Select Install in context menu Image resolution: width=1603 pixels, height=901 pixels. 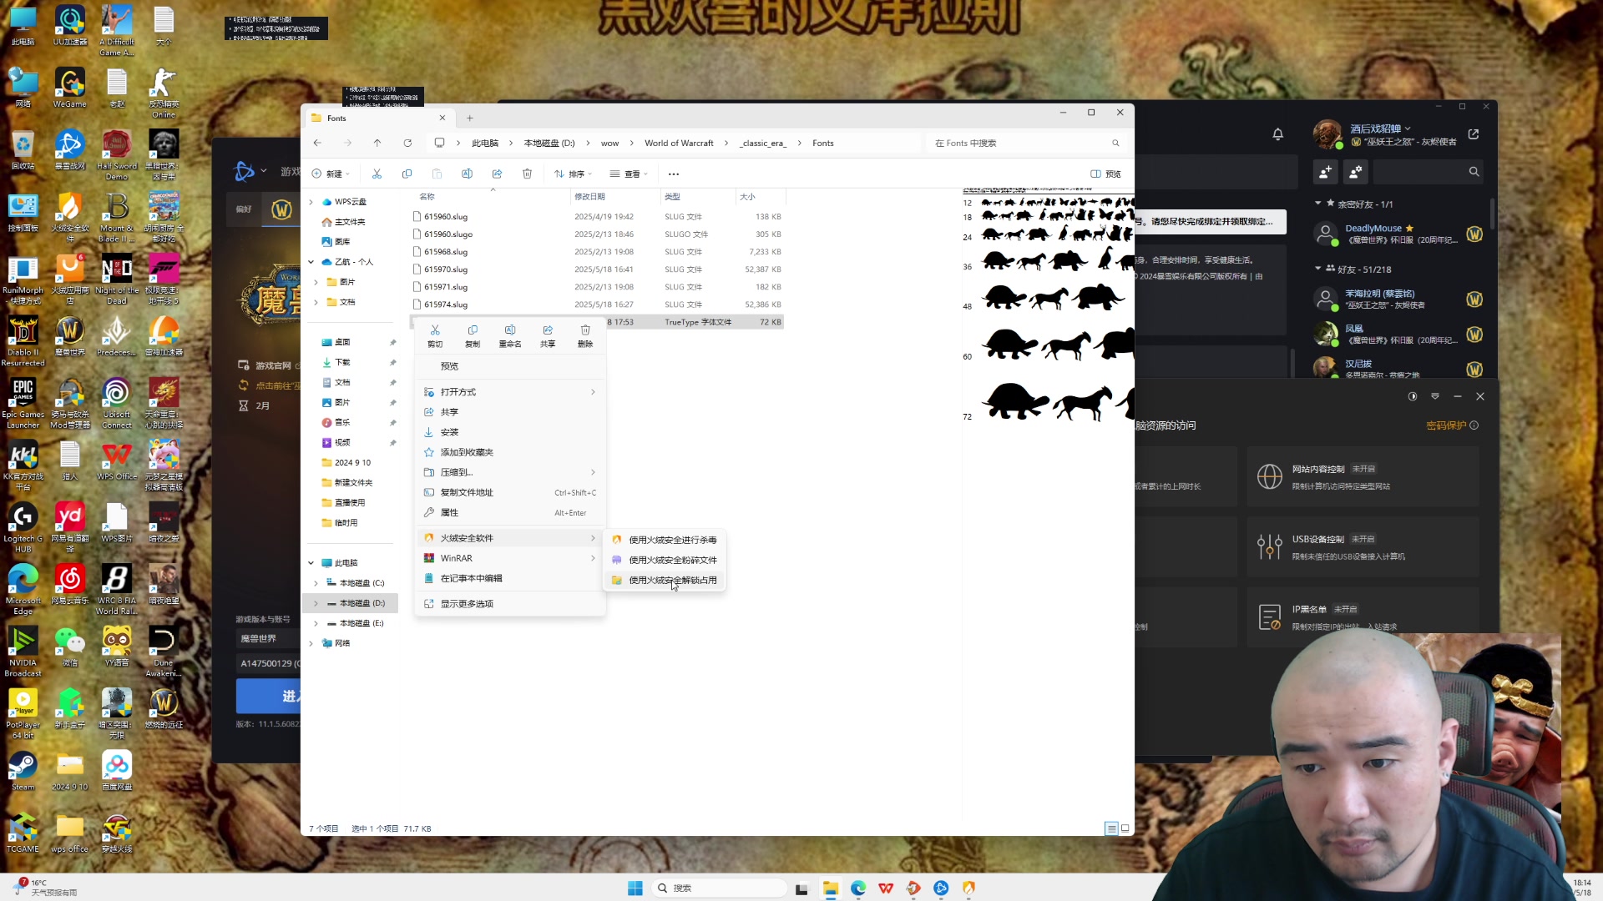[x=510, y=432]
